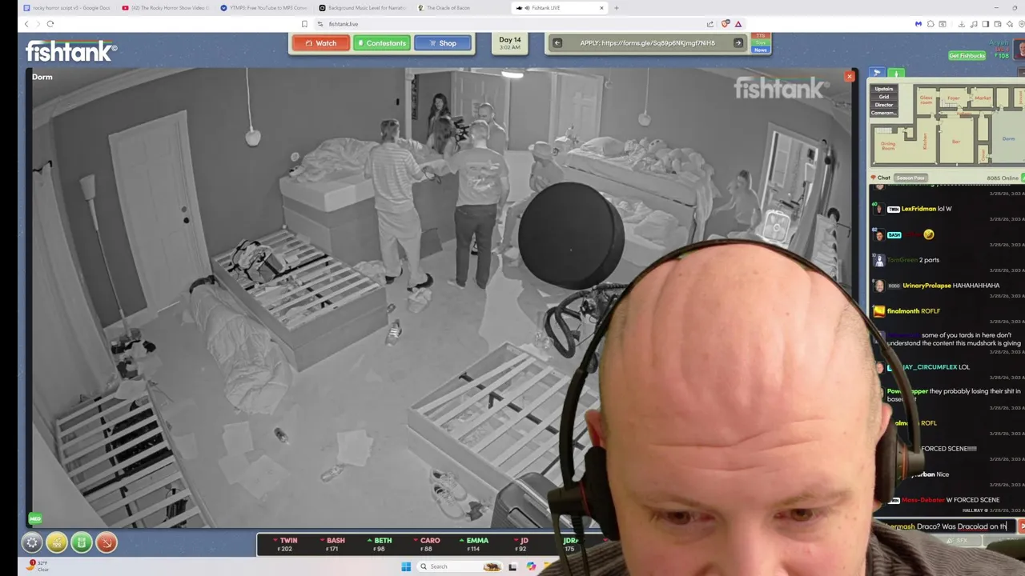Open the APPLY forms link

[648, 43]
